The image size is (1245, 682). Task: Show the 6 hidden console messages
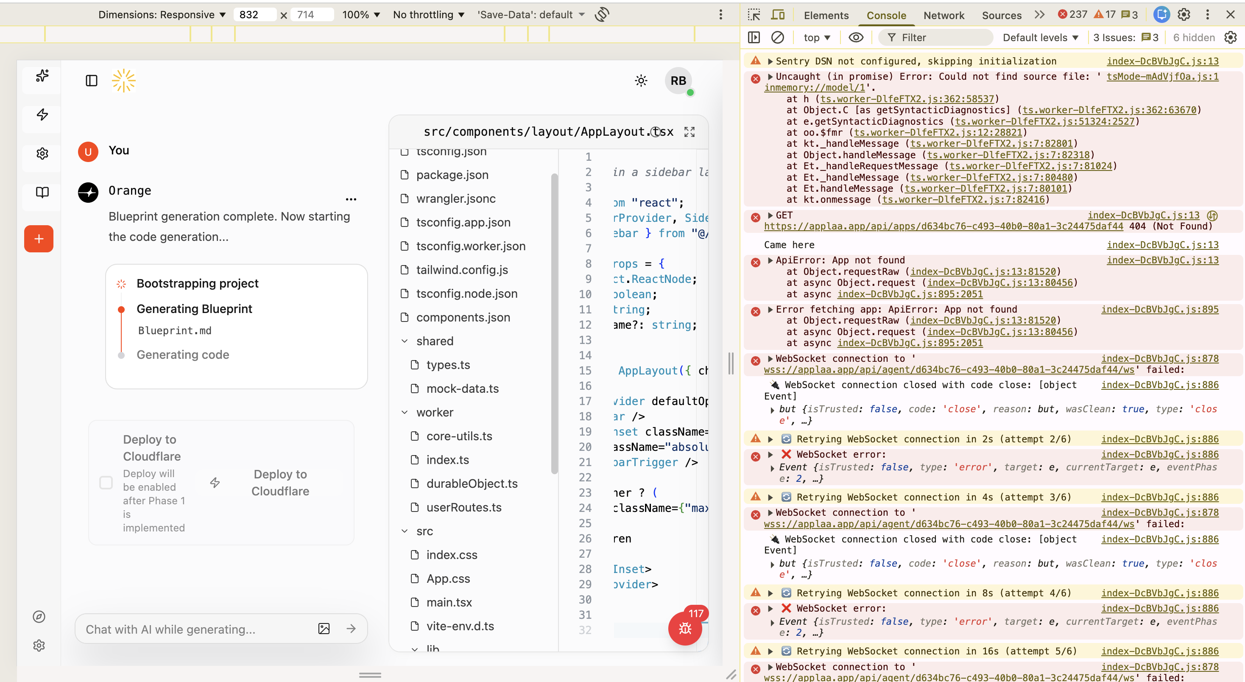point(1193,37)
